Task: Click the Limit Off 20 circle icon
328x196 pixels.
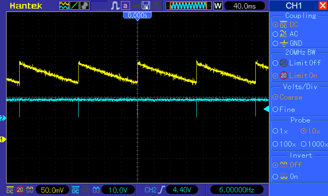Action: 284,63
